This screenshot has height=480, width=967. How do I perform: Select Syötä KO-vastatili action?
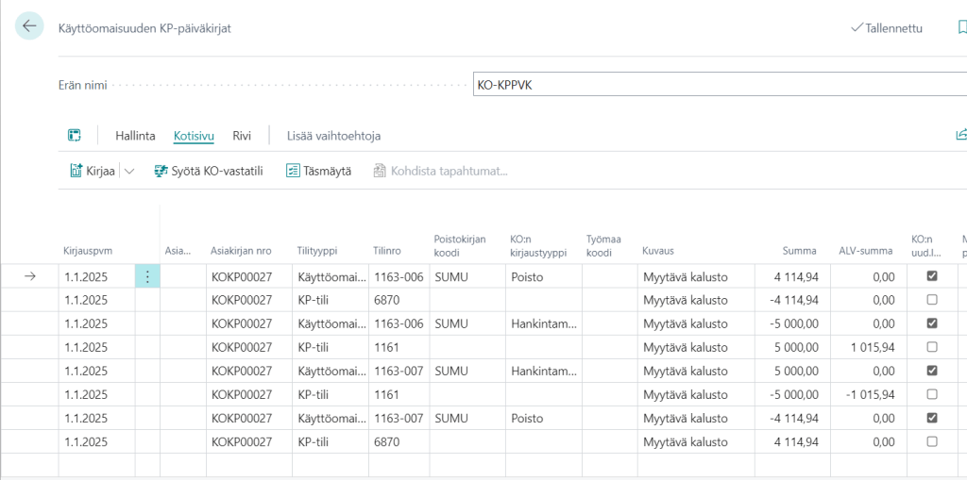click(x=208, y=171)
